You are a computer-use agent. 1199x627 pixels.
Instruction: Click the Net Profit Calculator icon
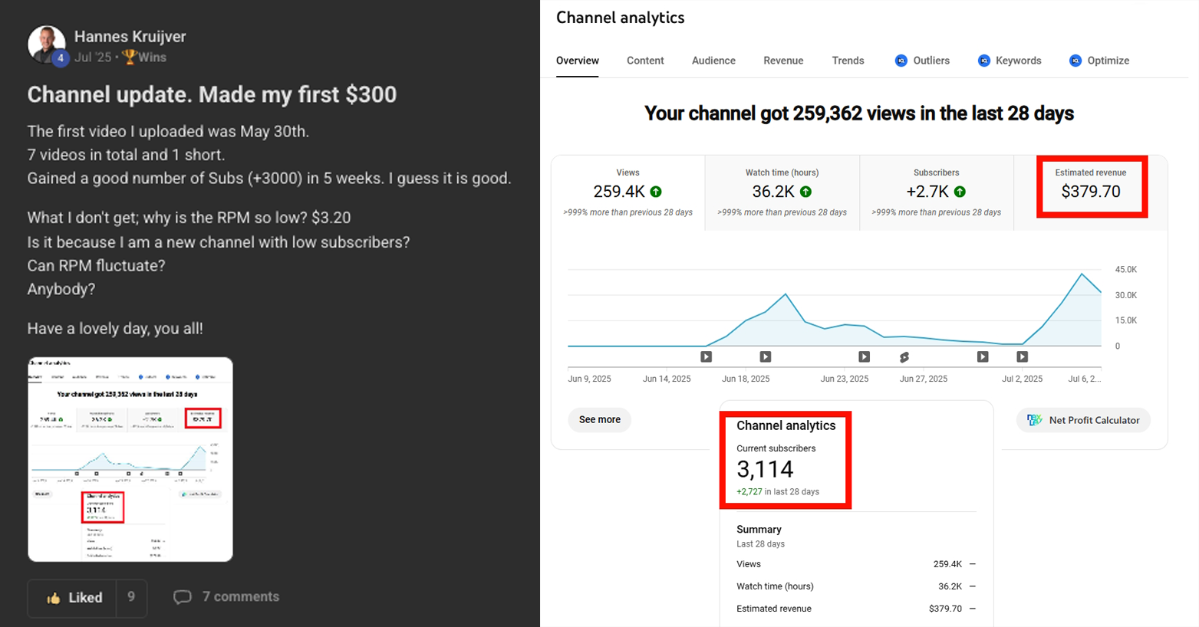(x=1035, y=420)
